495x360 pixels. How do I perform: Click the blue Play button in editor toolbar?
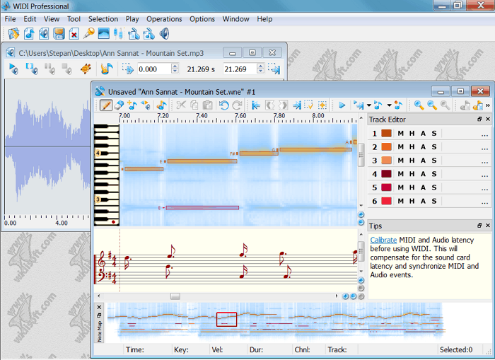point(342,105)
